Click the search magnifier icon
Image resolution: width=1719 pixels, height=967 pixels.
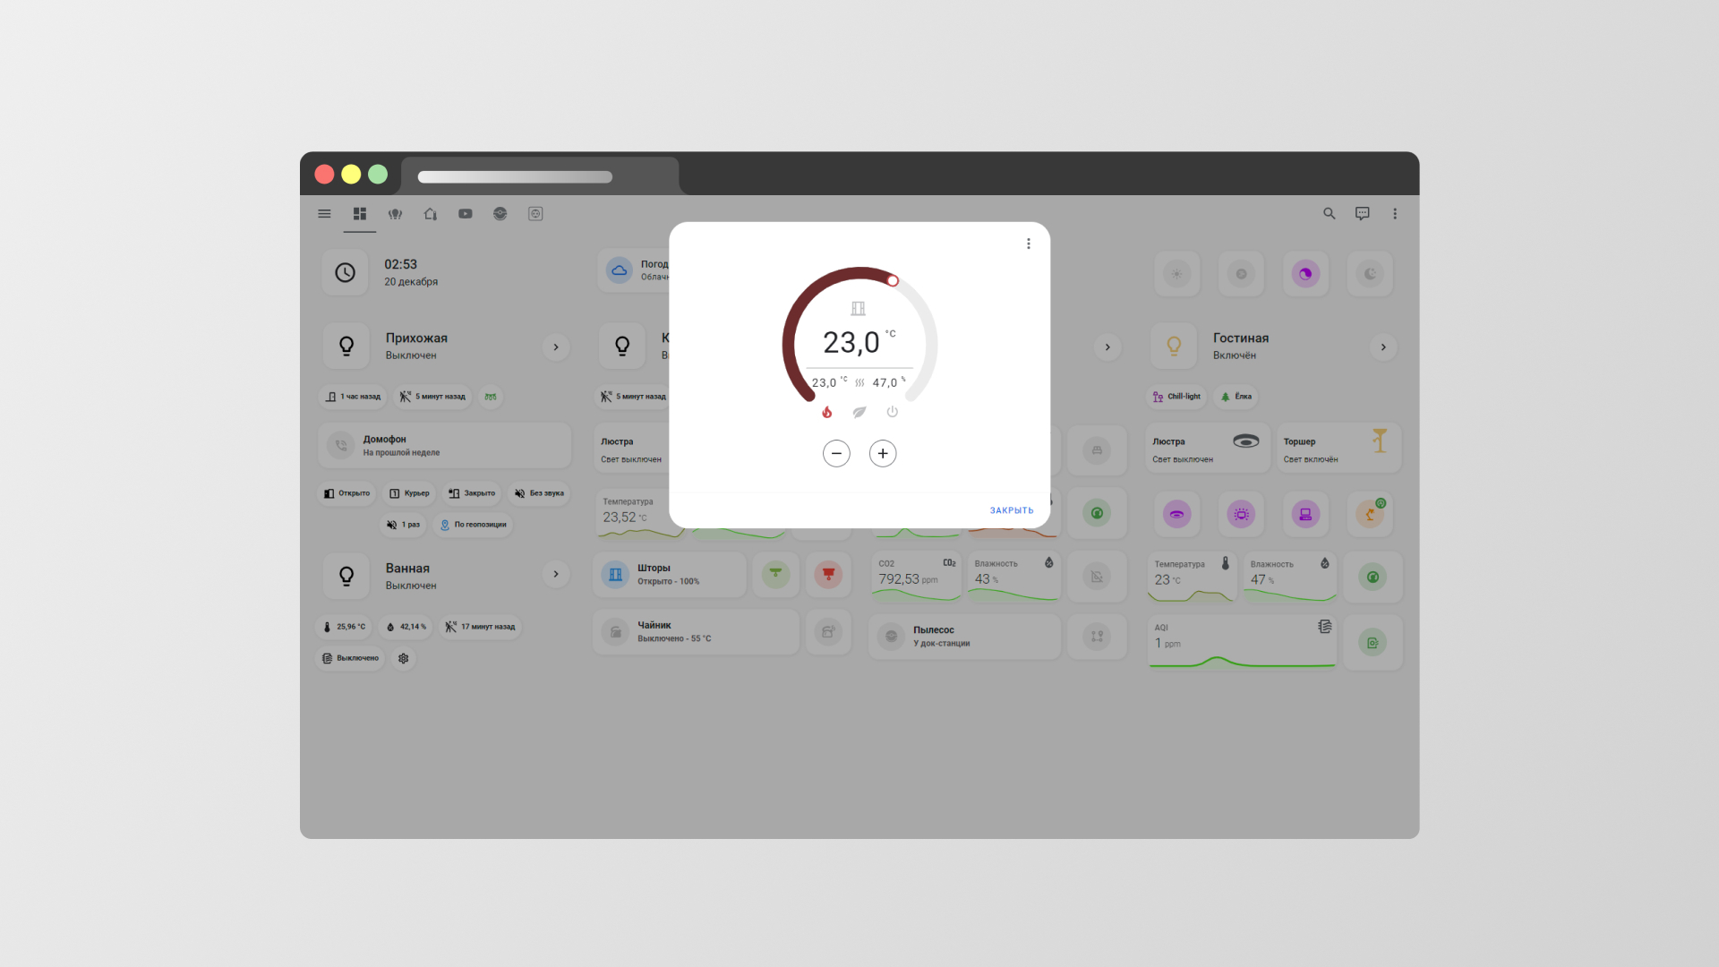click(1330, 214)
